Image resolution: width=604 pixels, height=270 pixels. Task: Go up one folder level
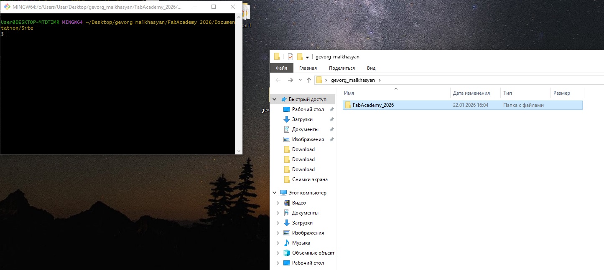pyautogui.click(x=309, y=80)
